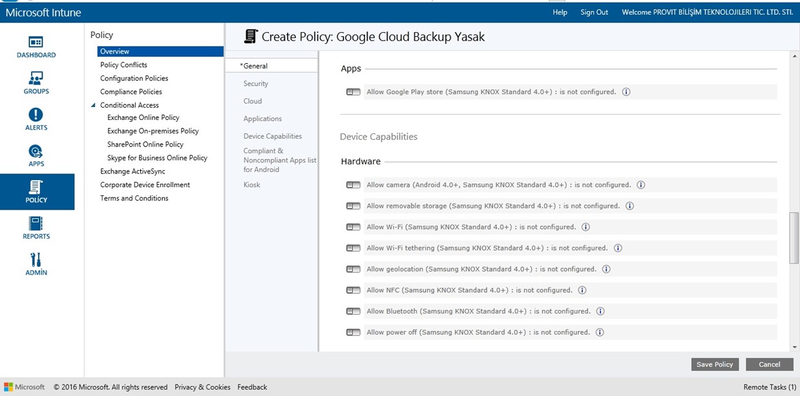Screen dimensions: 800x396
Task: Toggle Allow power off setting
Action: click(x=353, y=333)
